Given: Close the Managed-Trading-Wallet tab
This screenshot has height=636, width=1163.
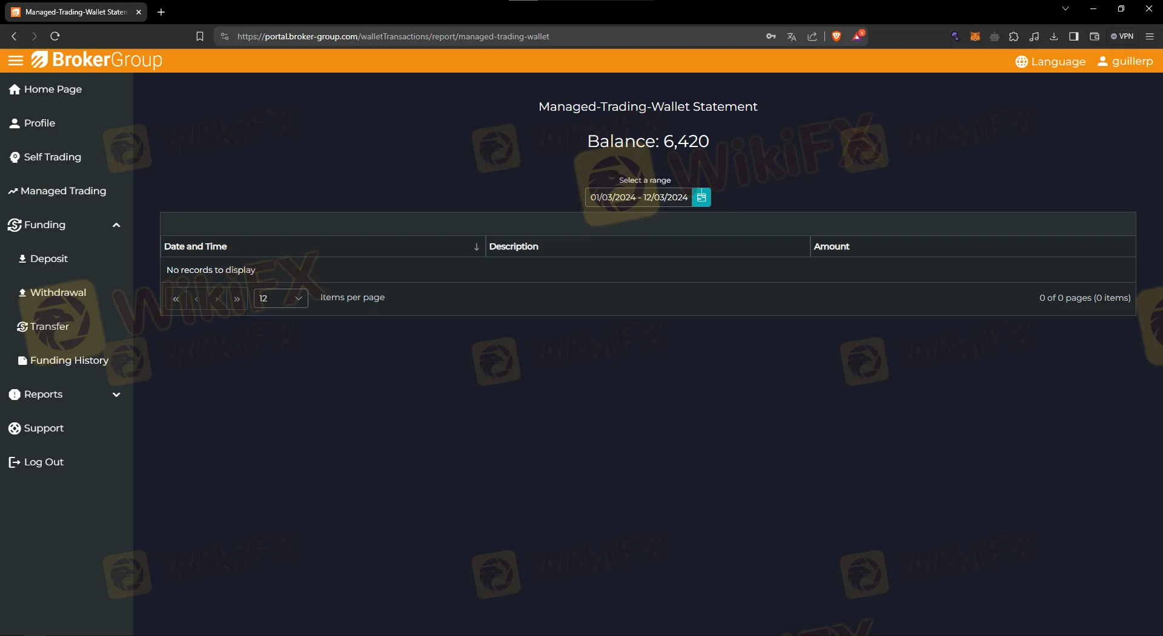Looking at the screenshot, I should (x=139, y=12).
